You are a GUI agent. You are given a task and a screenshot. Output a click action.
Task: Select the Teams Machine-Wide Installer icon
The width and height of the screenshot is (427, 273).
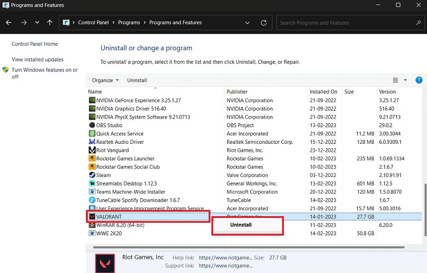92,192
